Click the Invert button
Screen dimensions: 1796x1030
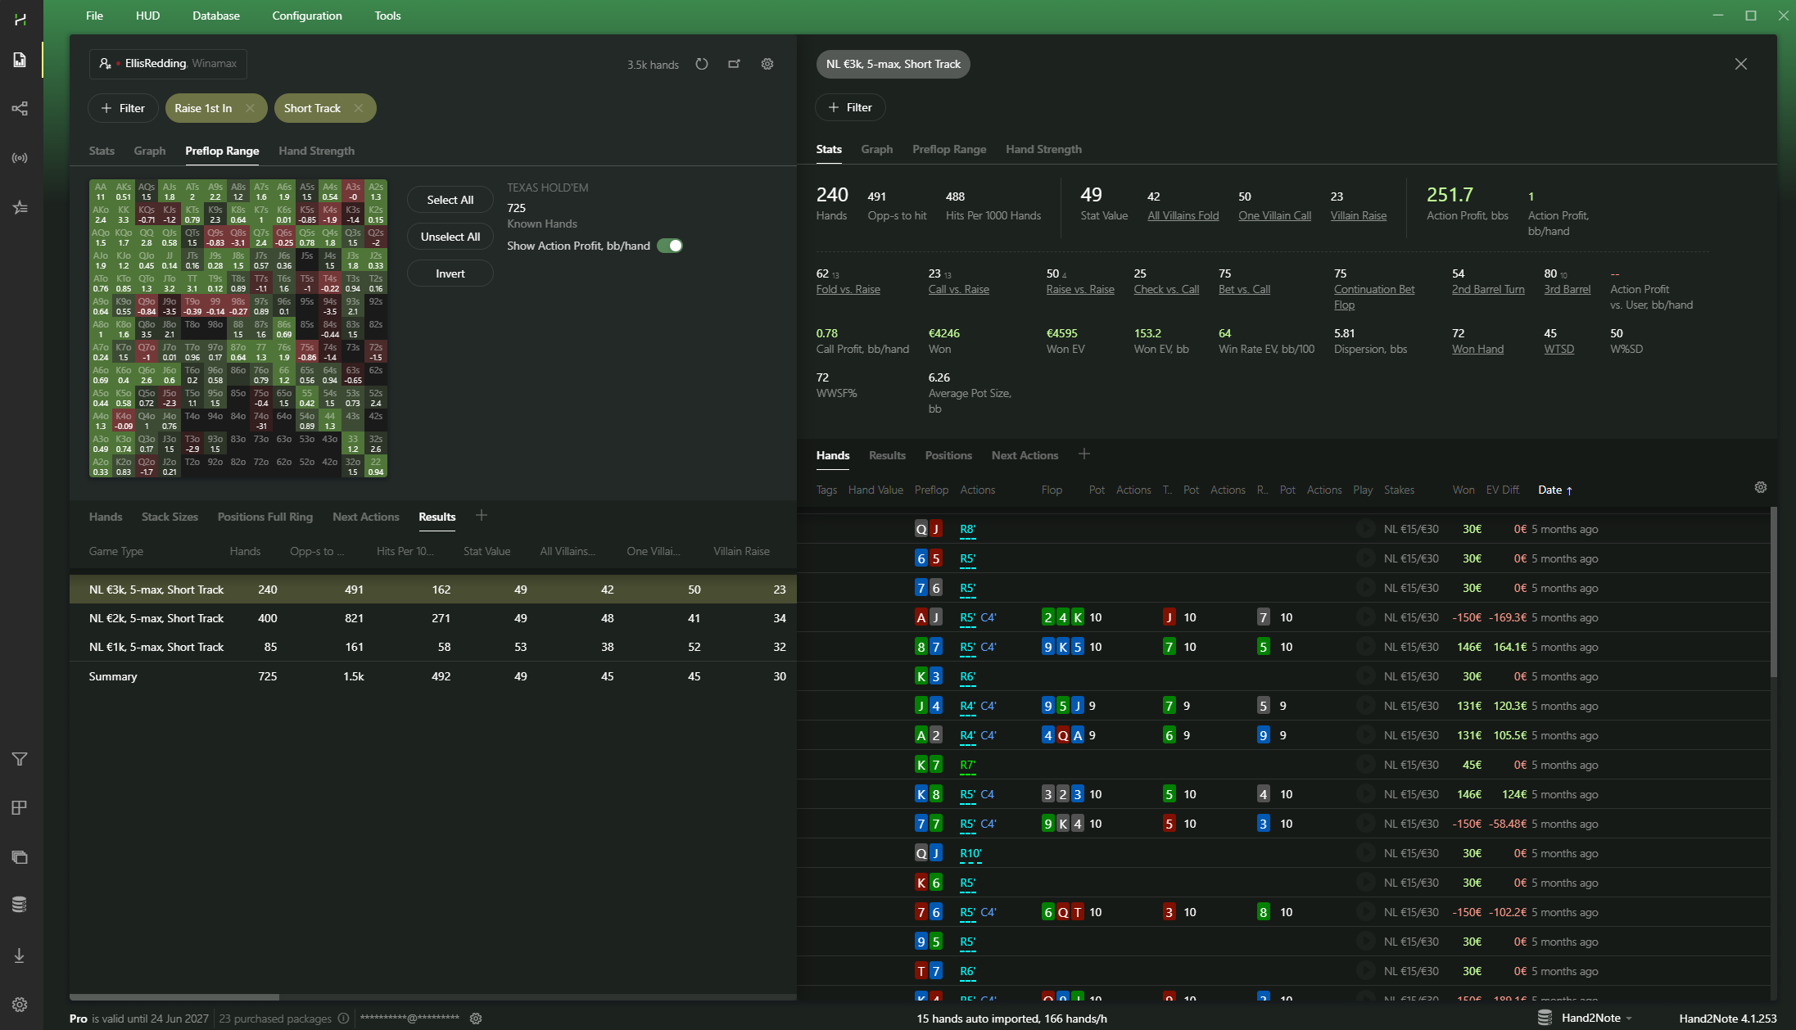[x=450, y=273]
